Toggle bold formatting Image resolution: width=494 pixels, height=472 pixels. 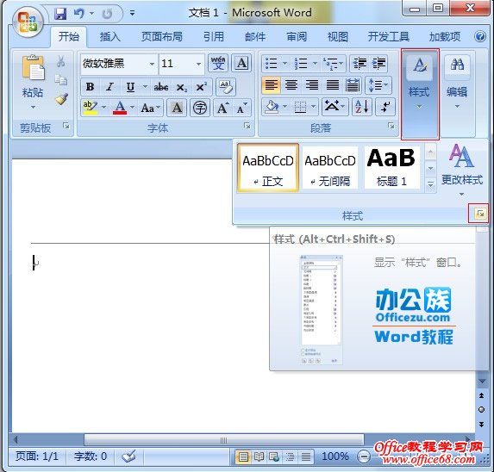tap(91, 86)
